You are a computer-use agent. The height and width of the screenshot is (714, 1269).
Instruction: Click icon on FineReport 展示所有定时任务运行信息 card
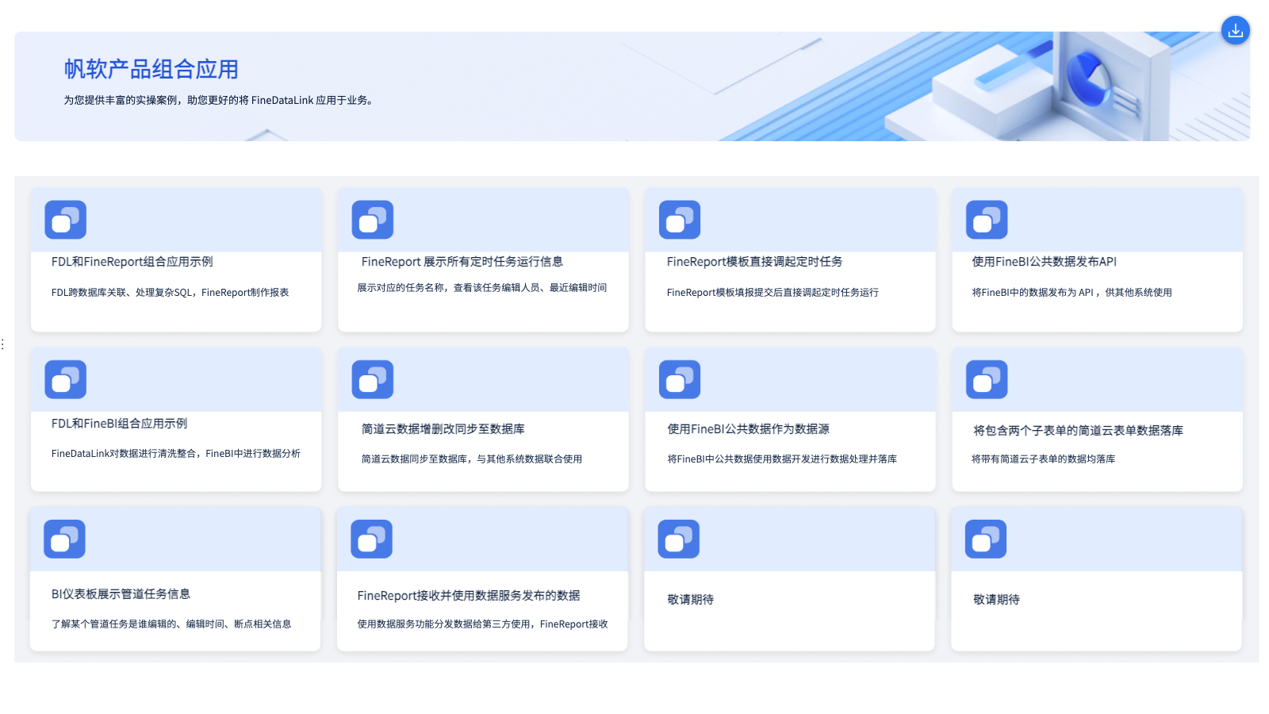pos(373,220)
